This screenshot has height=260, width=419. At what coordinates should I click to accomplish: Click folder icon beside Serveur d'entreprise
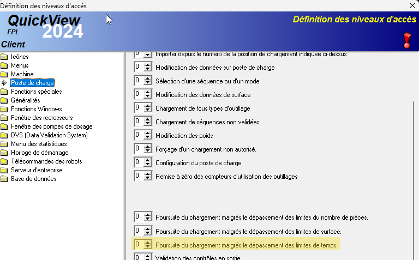click(x=5, y=170)
